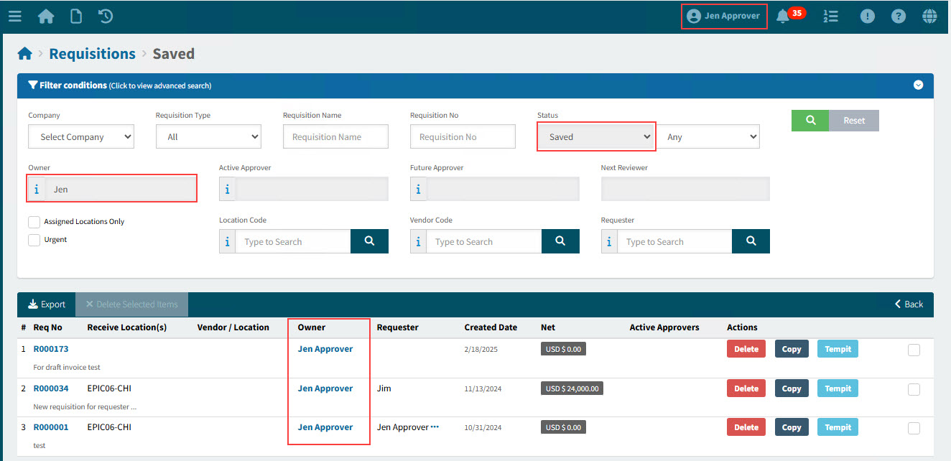Open the new document icon
The height and width of the screenshot is (461, 951).
pyautogui.click(x=75, y=16)
